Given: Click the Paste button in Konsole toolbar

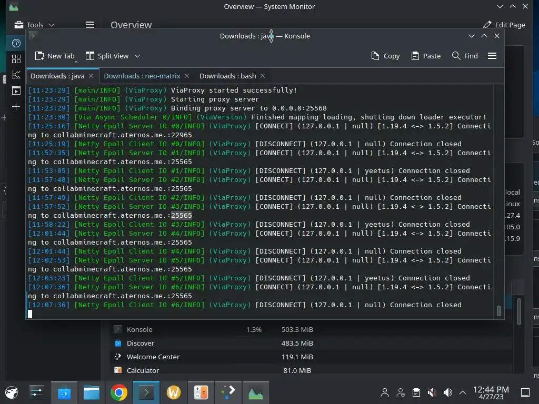Looking at the screenshot, I should (426, 56).
